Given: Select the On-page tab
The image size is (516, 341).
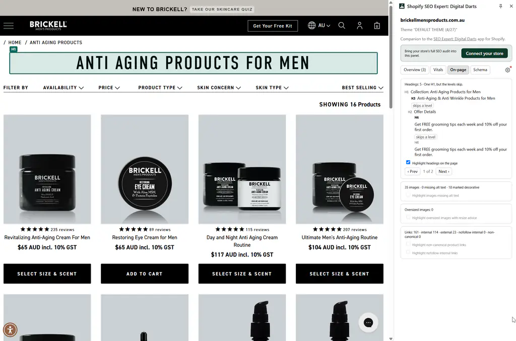Looking at the screenshot, I should pyautogui.click(x=458, y=70).
